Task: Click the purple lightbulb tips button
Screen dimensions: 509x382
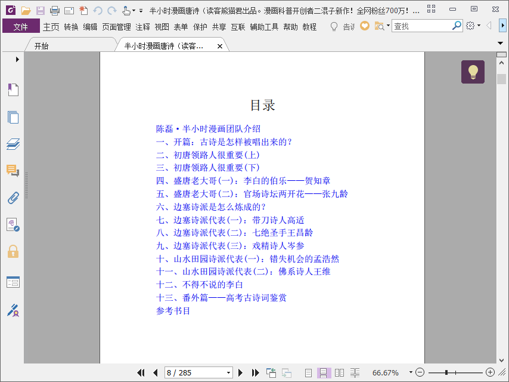Action: pos(473,72)
